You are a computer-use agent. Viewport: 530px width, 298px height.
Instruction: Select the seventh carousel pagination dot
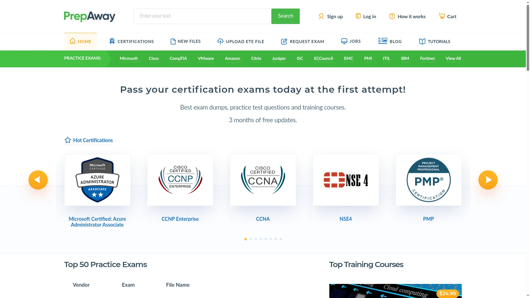coord(276,239)
